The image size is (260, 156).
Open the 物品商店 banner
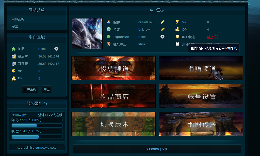pyautogui.click(x=113, y=96)
